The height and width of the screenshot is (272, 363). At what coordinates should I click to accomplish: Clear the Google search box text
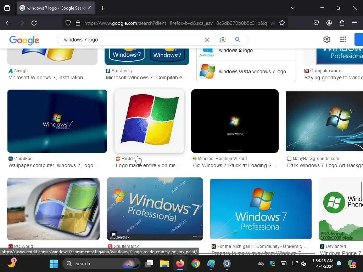[207, 40]
